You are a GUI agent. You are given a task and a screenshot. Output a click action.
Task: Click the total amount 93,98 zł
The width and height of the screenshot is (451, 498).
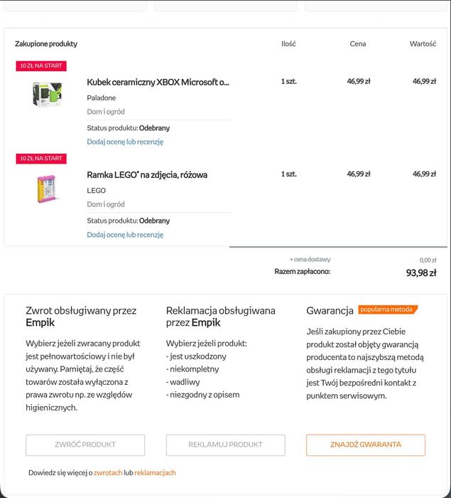[421, 272]
